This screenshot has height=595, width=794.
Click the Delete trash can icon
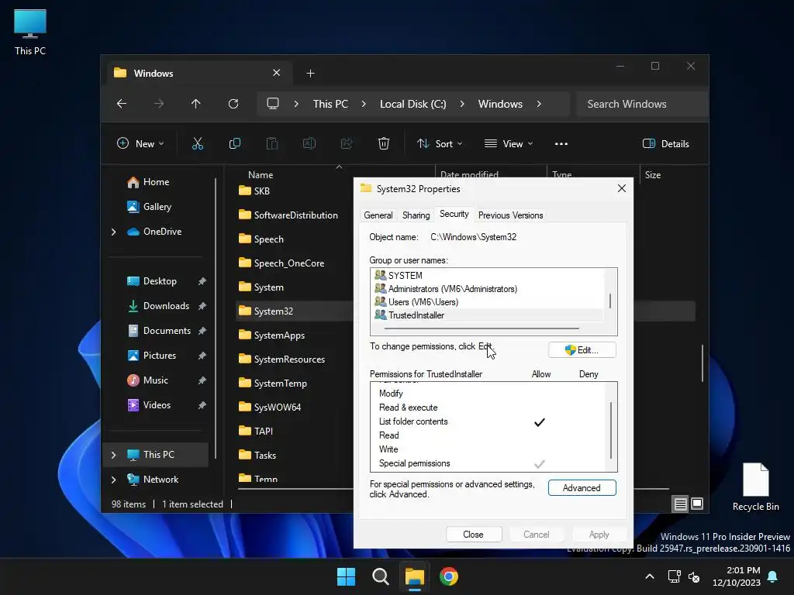[384, 143]
